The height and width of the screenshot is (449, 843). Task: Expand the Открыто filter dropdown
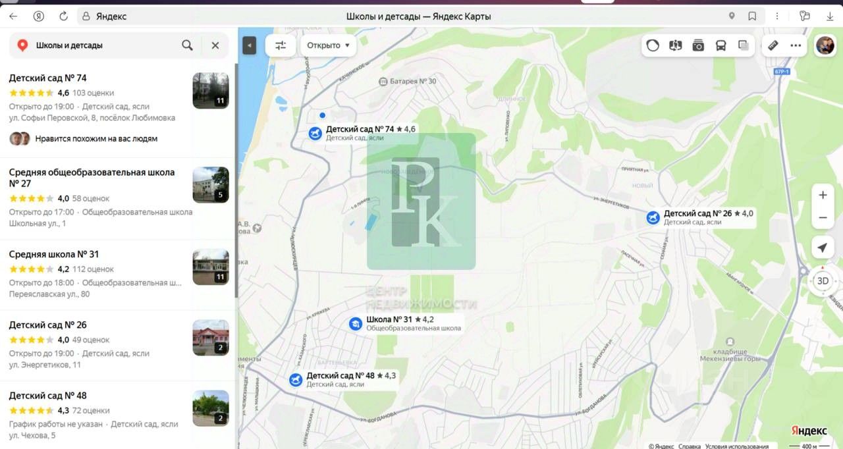coord(328,45)
